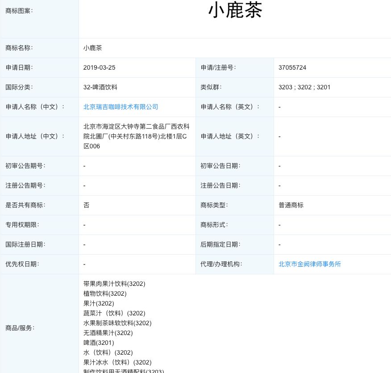This screenshot has width=391, height=373.
Task: Select the 否 value for shared trademark
Action: (85, 205)
